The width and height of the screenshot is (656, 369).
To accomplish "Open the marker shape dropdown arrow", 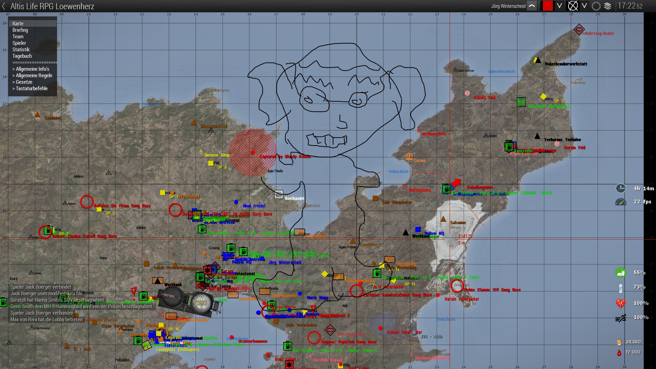I will (585, 6).
